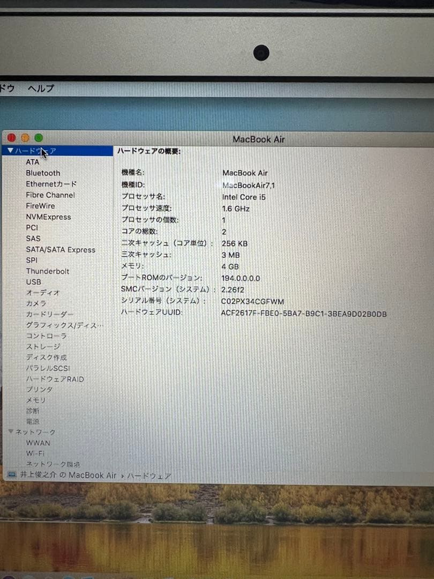
Task: Click ハードウェア in the bottom path bar
Action: [x=149, y=476]
